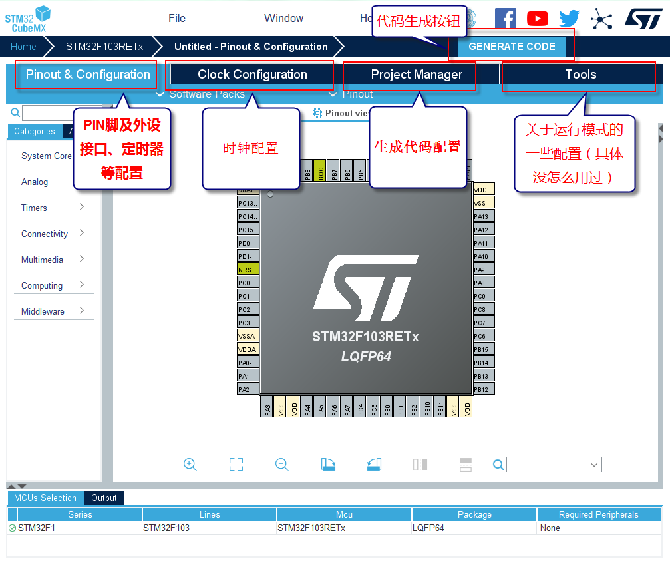Image resolution: width=670 pixels, height=563 pixels.
Task: Expand the System Core category
Action: (x=46, y=156)
